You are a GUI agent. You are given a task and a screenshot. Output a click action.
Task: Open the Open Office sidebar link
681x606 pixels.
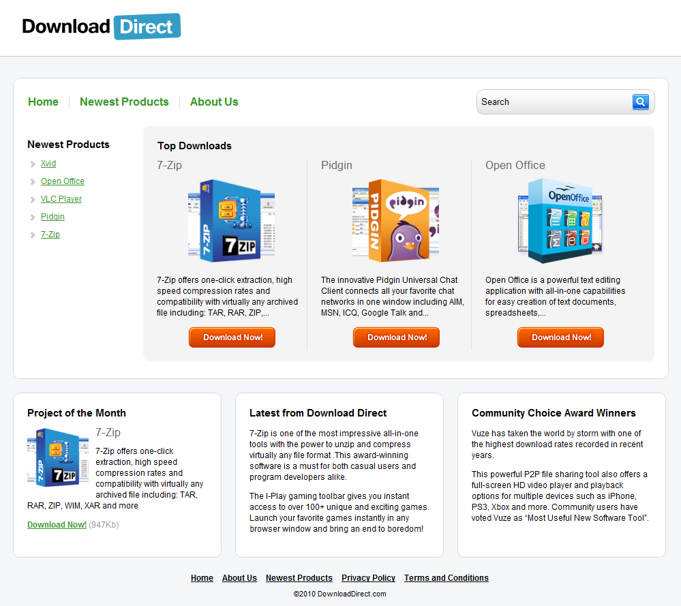63,181
